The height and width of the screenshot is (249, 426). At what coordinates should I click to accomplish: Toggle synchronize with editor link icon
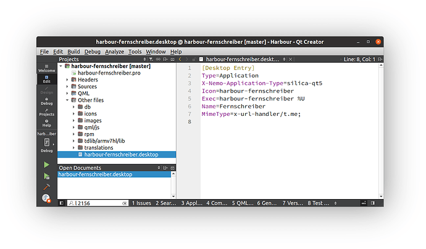[158, 59]
